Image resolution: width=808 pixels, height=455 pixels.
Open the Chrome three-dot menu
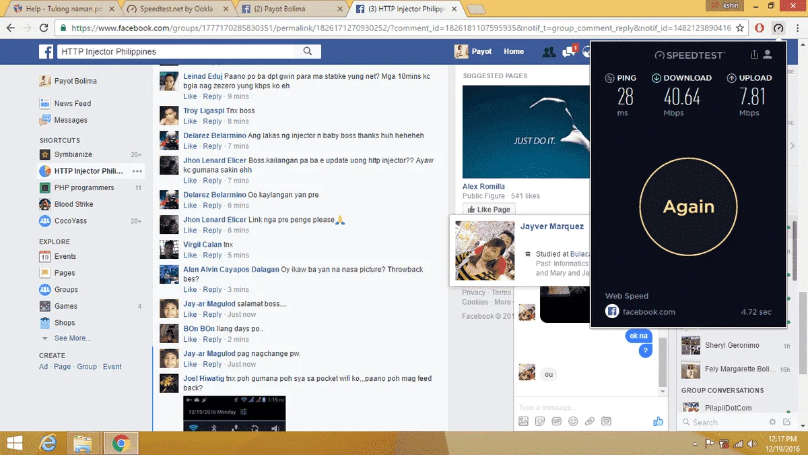(x=797, y=28)
